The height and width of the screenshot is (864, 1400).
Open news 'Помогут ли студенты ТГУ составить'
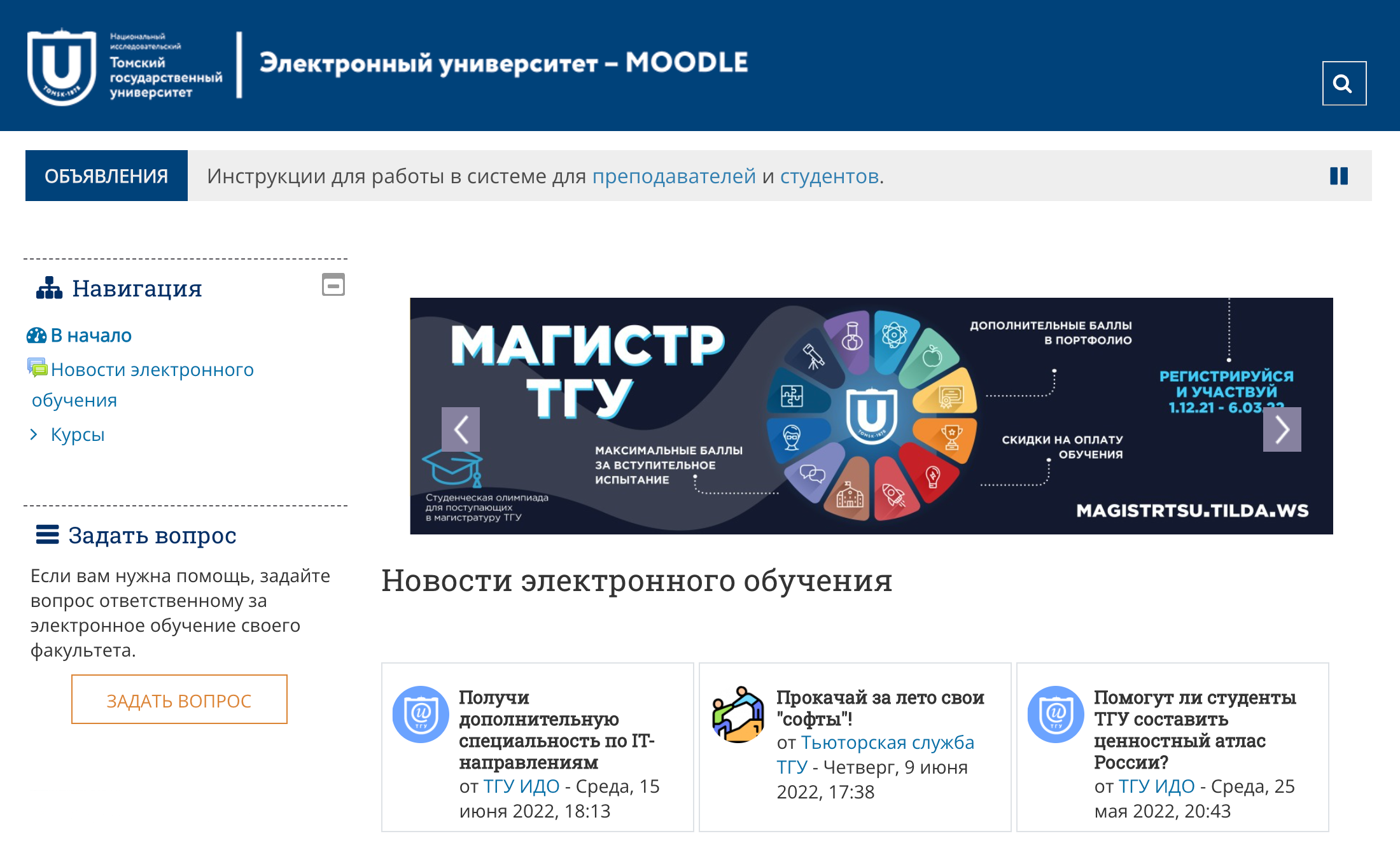pyautogui.click(x=1194, y=730)
